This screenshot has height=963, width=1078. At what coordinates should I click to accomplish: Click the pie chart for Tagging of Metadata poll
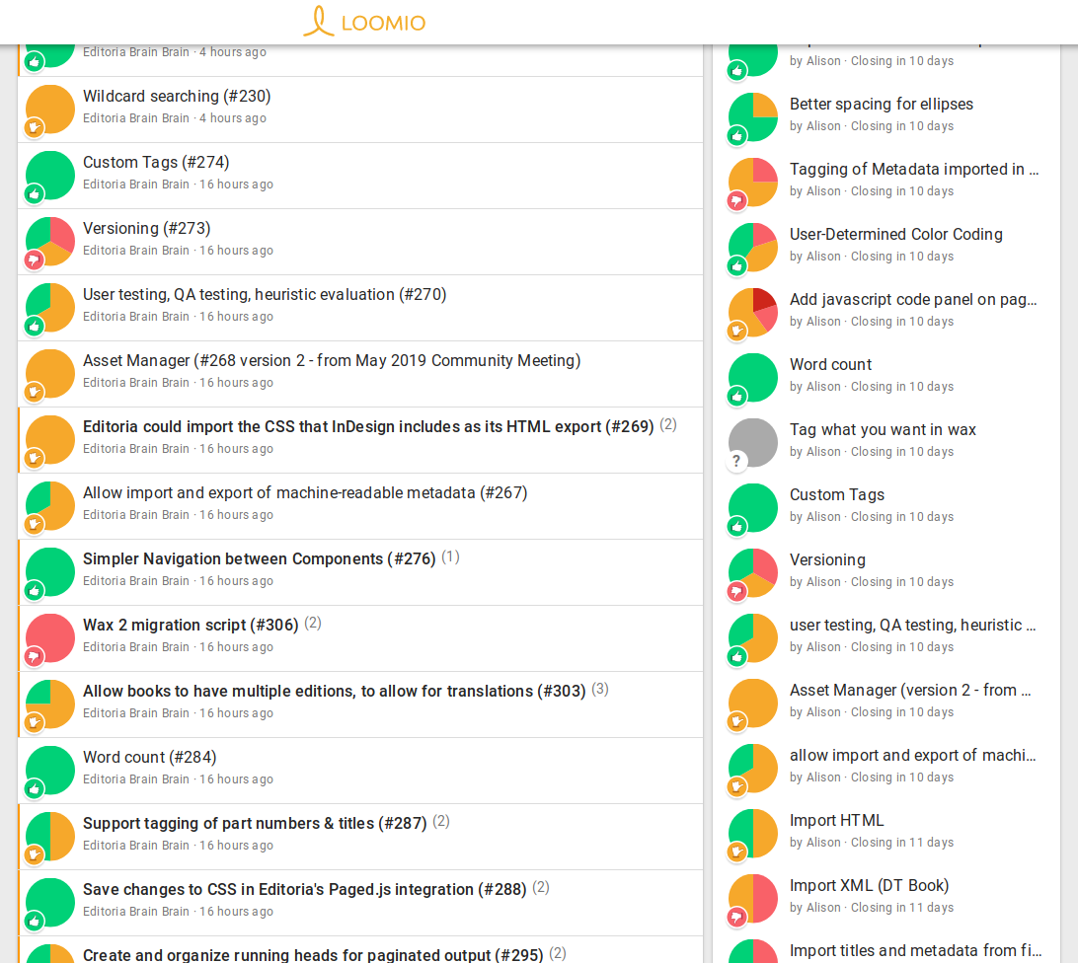click(753, 183)
